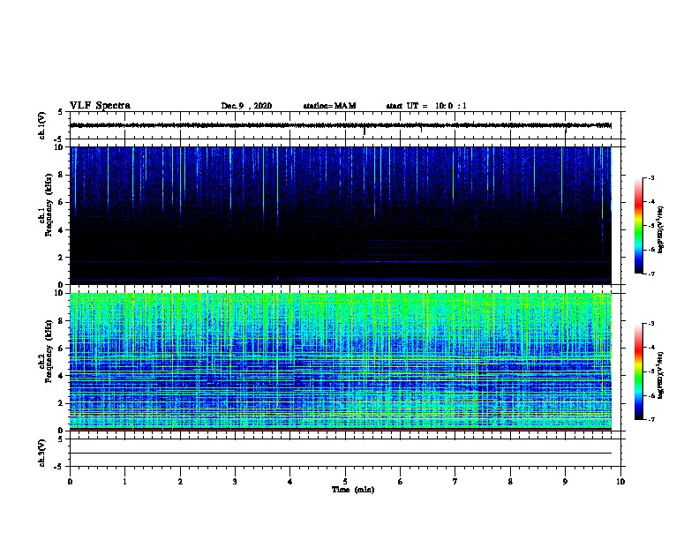
Task: Click the time axis tick label "6"
Action: point(401,482)
